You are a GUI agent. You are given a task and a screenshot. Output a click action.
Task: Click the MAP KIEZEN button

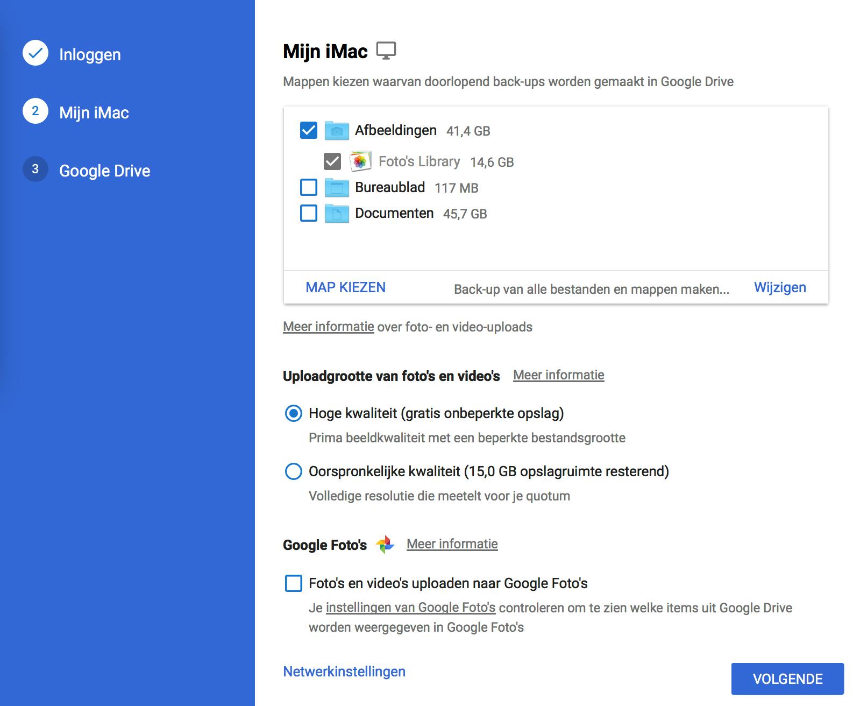(x=345, y=287)
